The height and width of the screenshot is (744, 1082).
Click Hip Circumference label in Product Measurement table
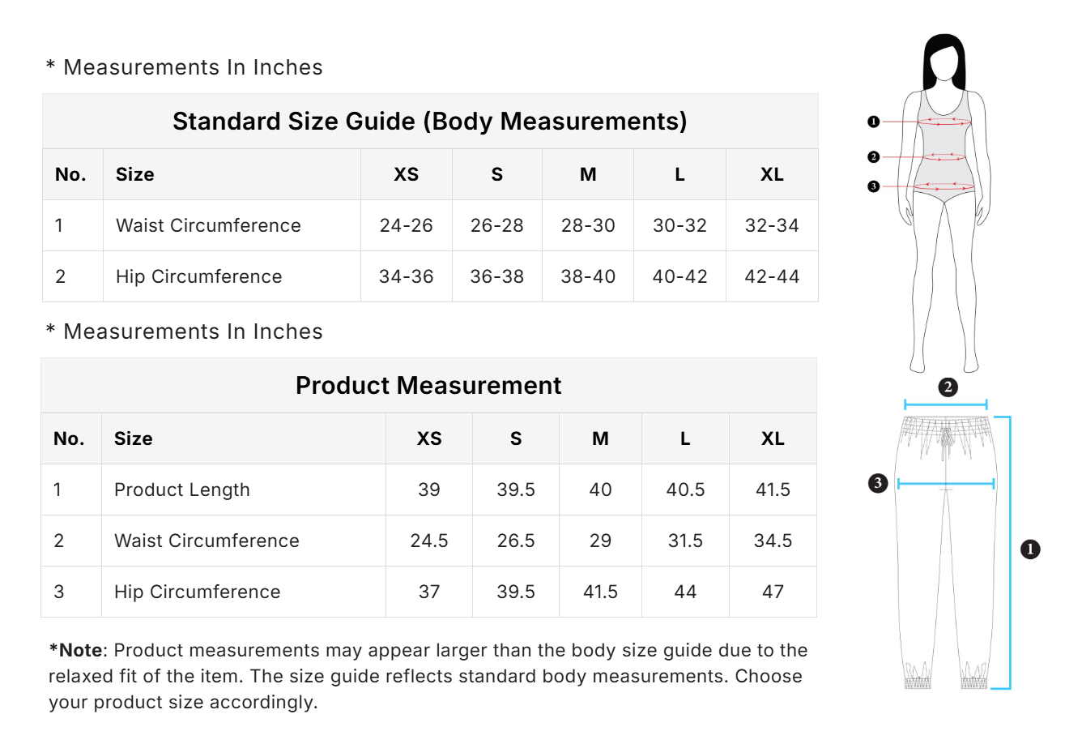click(x=197, y=592)
